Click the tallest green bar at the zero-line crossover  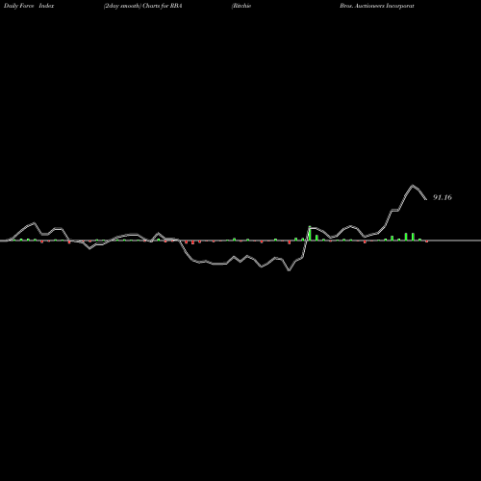click(310, 233)
